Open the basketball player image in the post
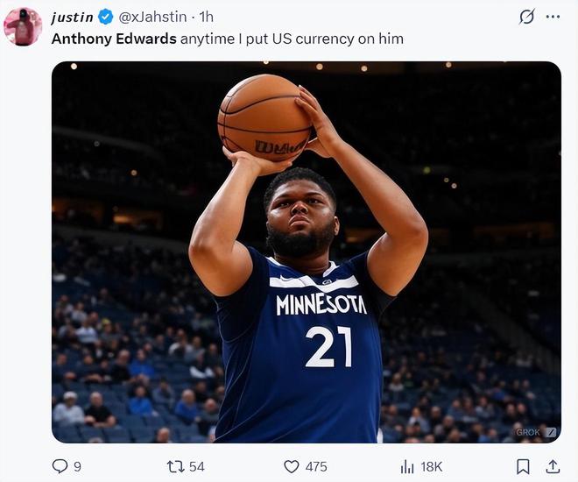The height and width of the screenshot is (482, 578). (x=307, y=252)
